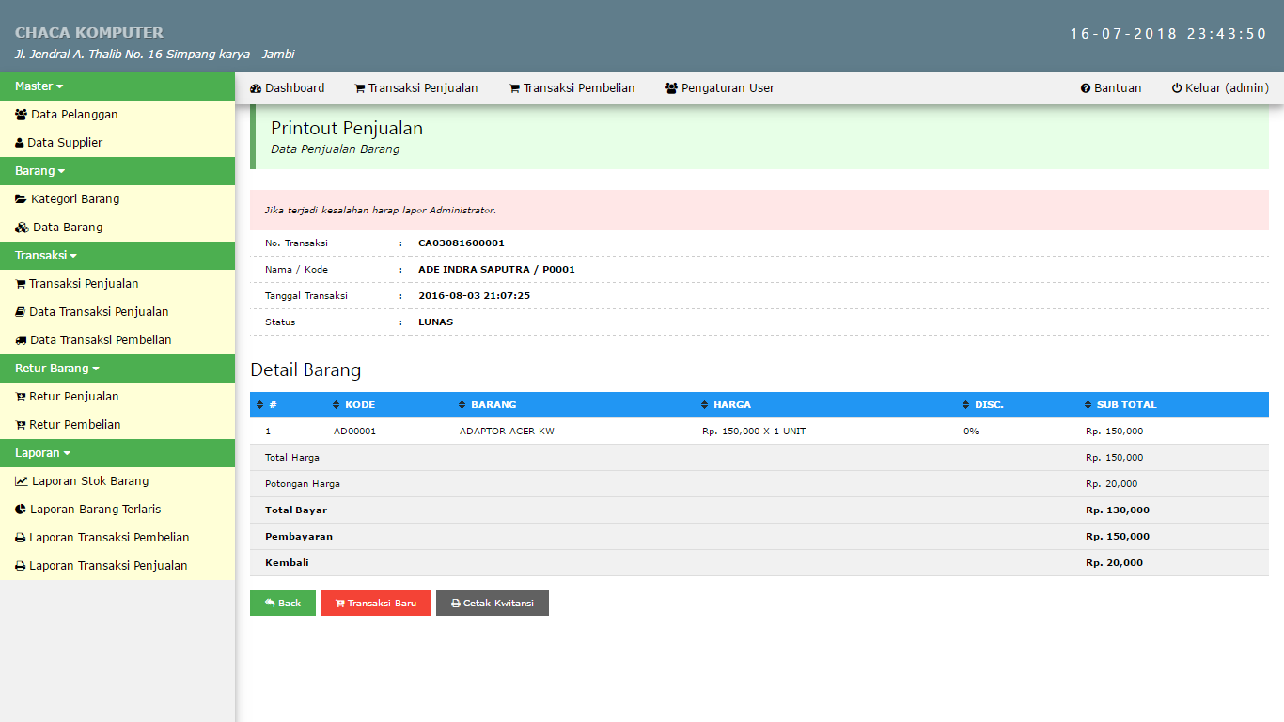Click the Data Barang cubes icon
1284x722 pixels.
22,228
